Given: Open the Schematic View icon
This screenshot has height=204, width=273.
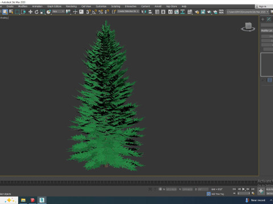Looking at the screenshot, I should (x=183, y=12).
